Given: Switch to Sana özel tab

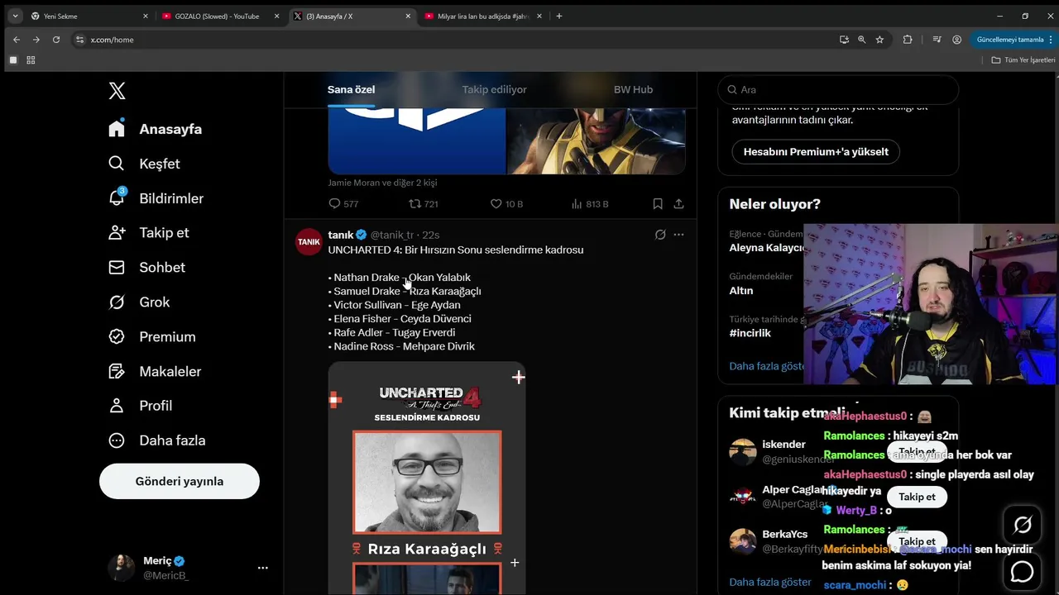Looking at the screenshot, I should click(x=351, y=89).
